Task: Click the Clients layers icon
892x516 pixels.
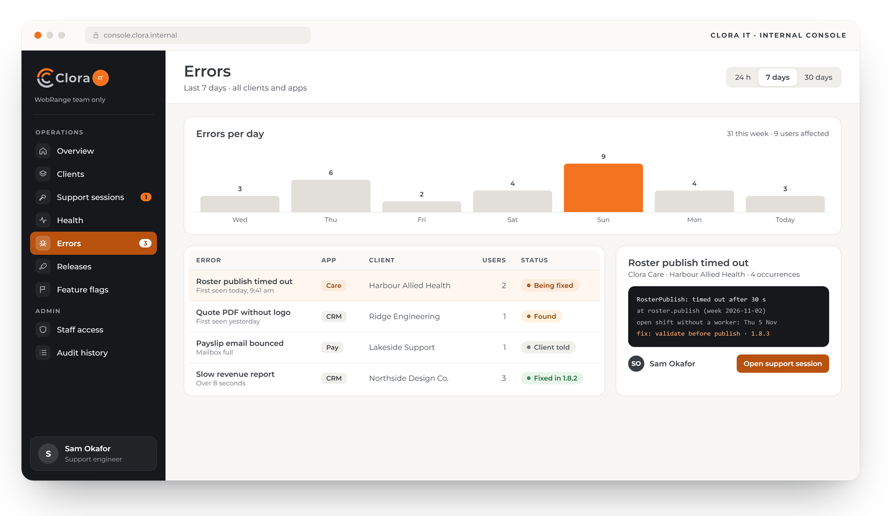Action: (x=43, y=174)
